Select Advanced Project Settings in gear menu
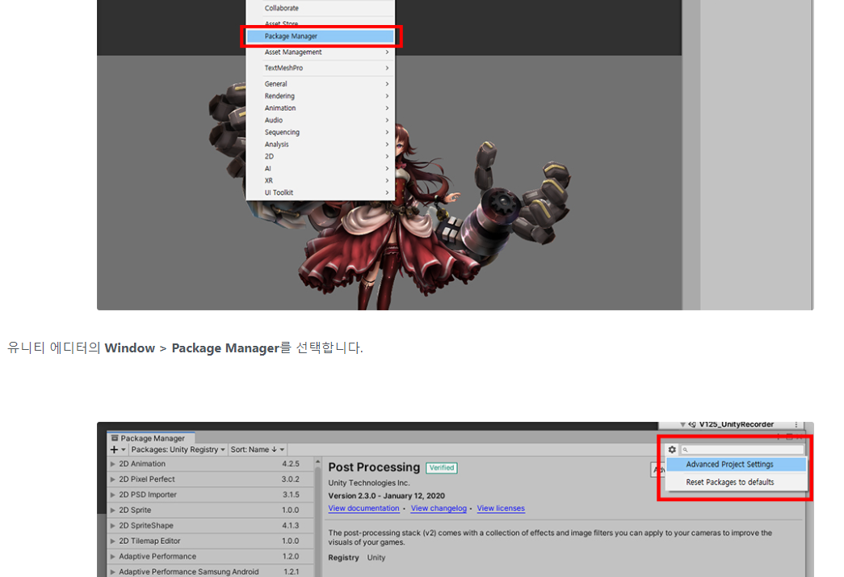Screen dimensions: 844x577 point(736,465)
